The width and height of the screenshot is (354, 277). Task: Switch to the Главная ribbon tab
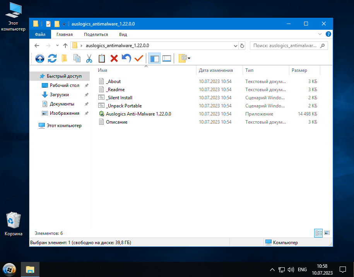(65, 34)
